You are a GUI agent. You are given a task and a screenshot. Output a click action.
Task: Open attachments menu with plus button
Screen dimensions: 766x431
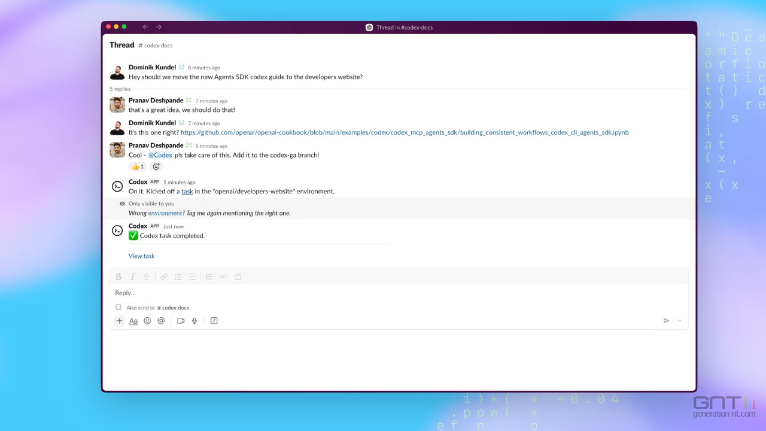click(x=120, y=321)
